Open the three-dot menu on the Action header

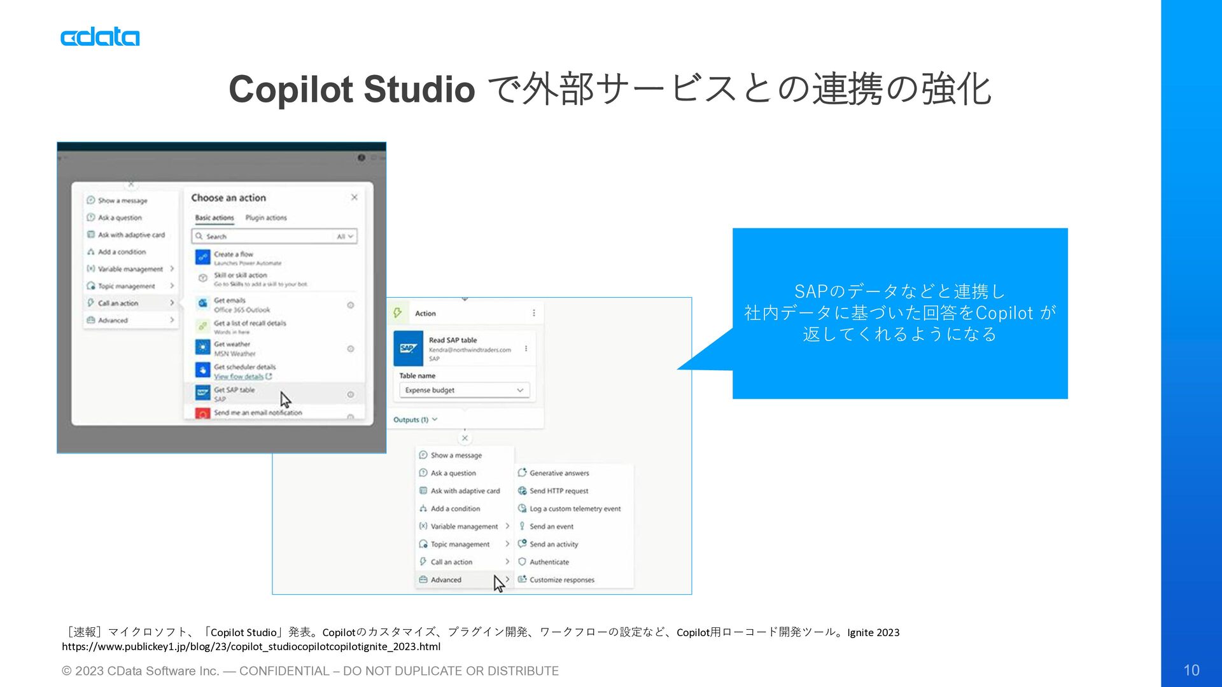[533, 313]
